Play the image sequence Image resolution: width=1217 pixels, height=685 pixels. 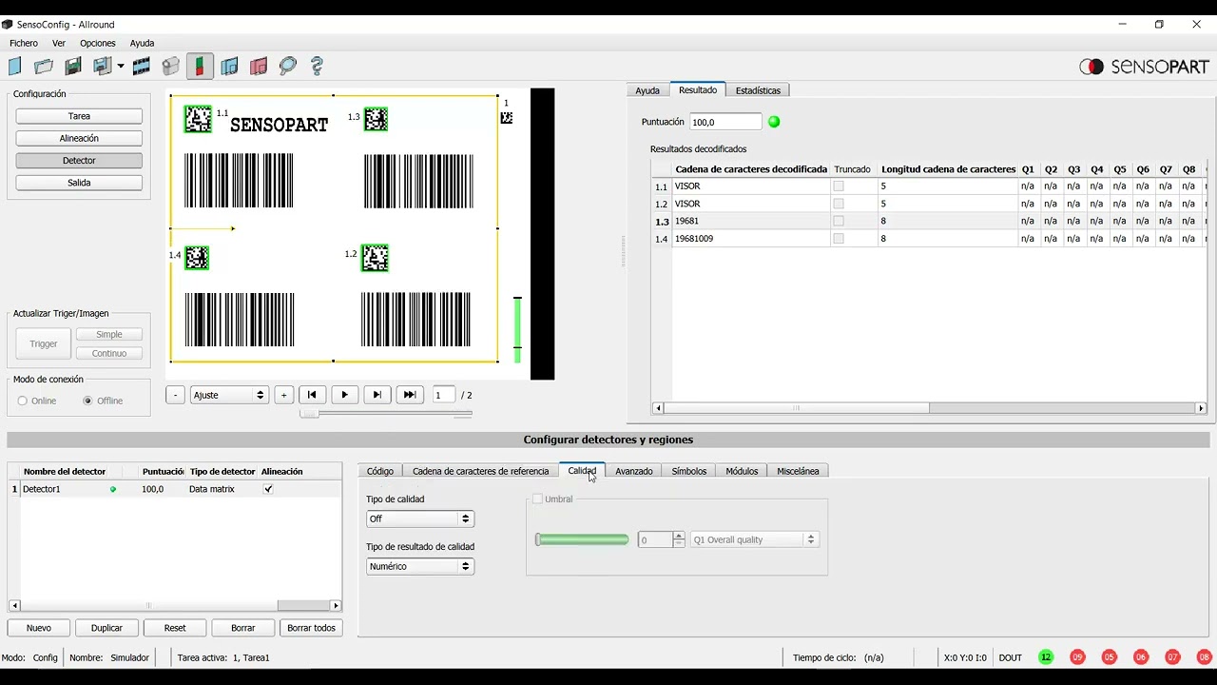click(x=344, y=395)
